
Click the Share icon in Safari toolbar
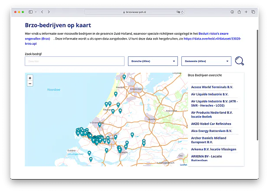(x=239, y=12)
